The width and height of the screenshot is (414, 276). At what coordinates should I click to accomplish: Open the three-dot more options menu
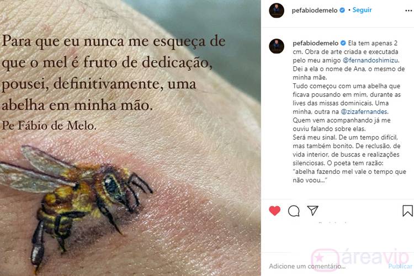tap(408, 10)
